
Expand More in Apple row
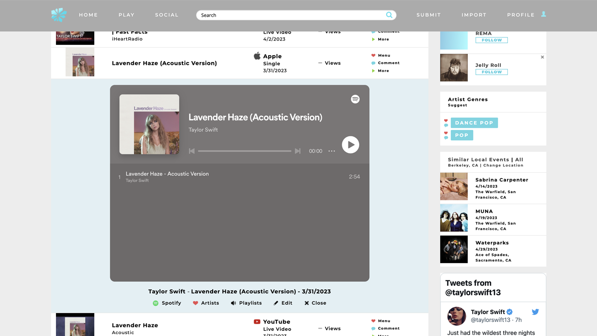click(x=380, y=71)
